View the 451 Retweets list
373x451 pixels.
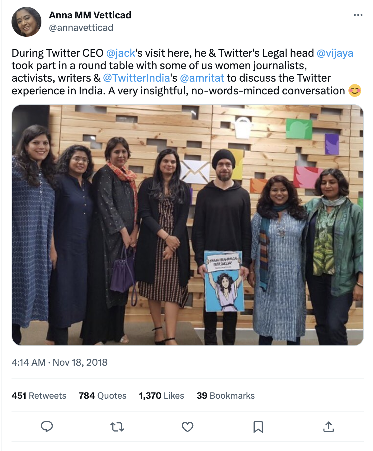(x=39, y=396)
